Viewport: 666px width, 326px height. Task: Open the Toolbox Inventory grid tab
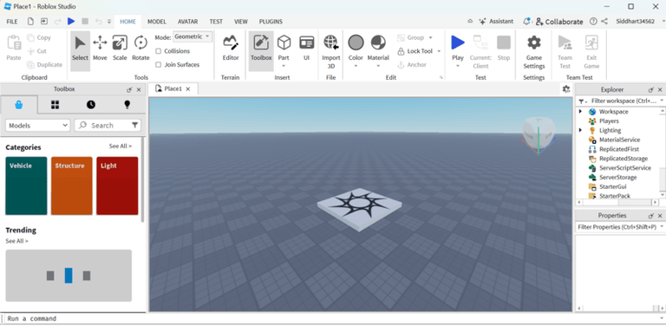[x=55, y=105]
